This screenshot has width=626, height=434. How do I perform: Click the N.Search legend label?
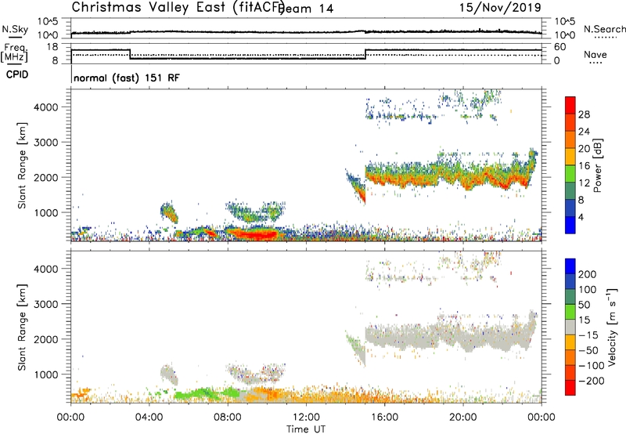pyautogui.click(x=604, y=29)
